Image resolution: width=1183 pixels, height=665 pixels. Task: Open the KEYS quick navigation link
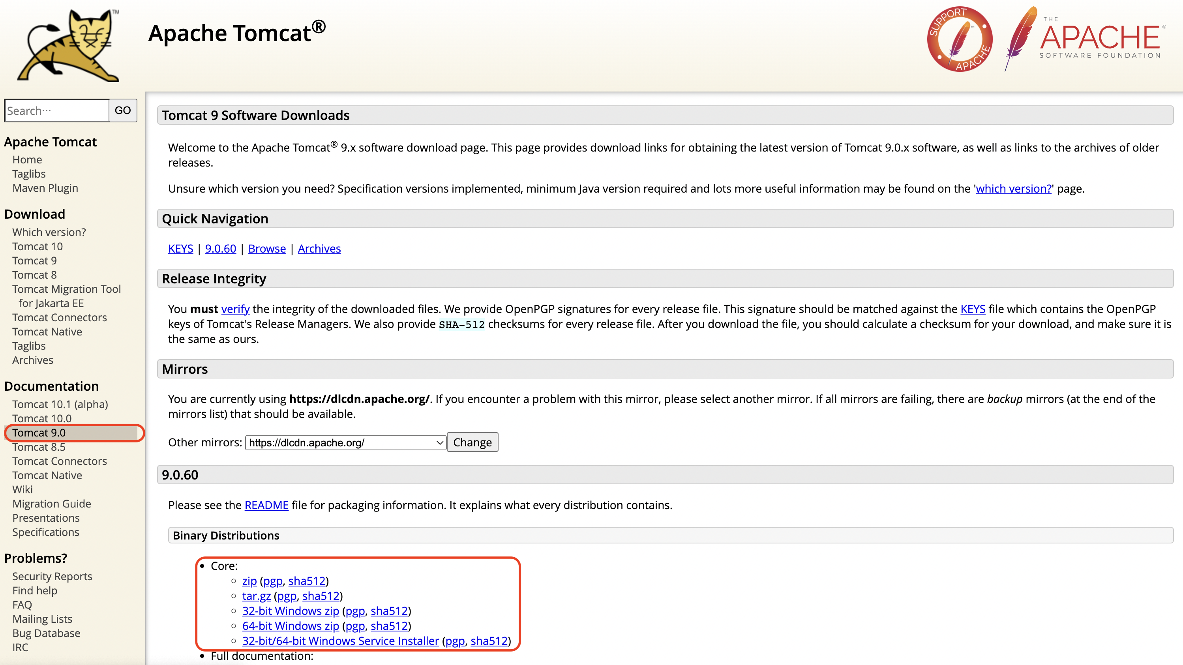click(x=180, y=249)
